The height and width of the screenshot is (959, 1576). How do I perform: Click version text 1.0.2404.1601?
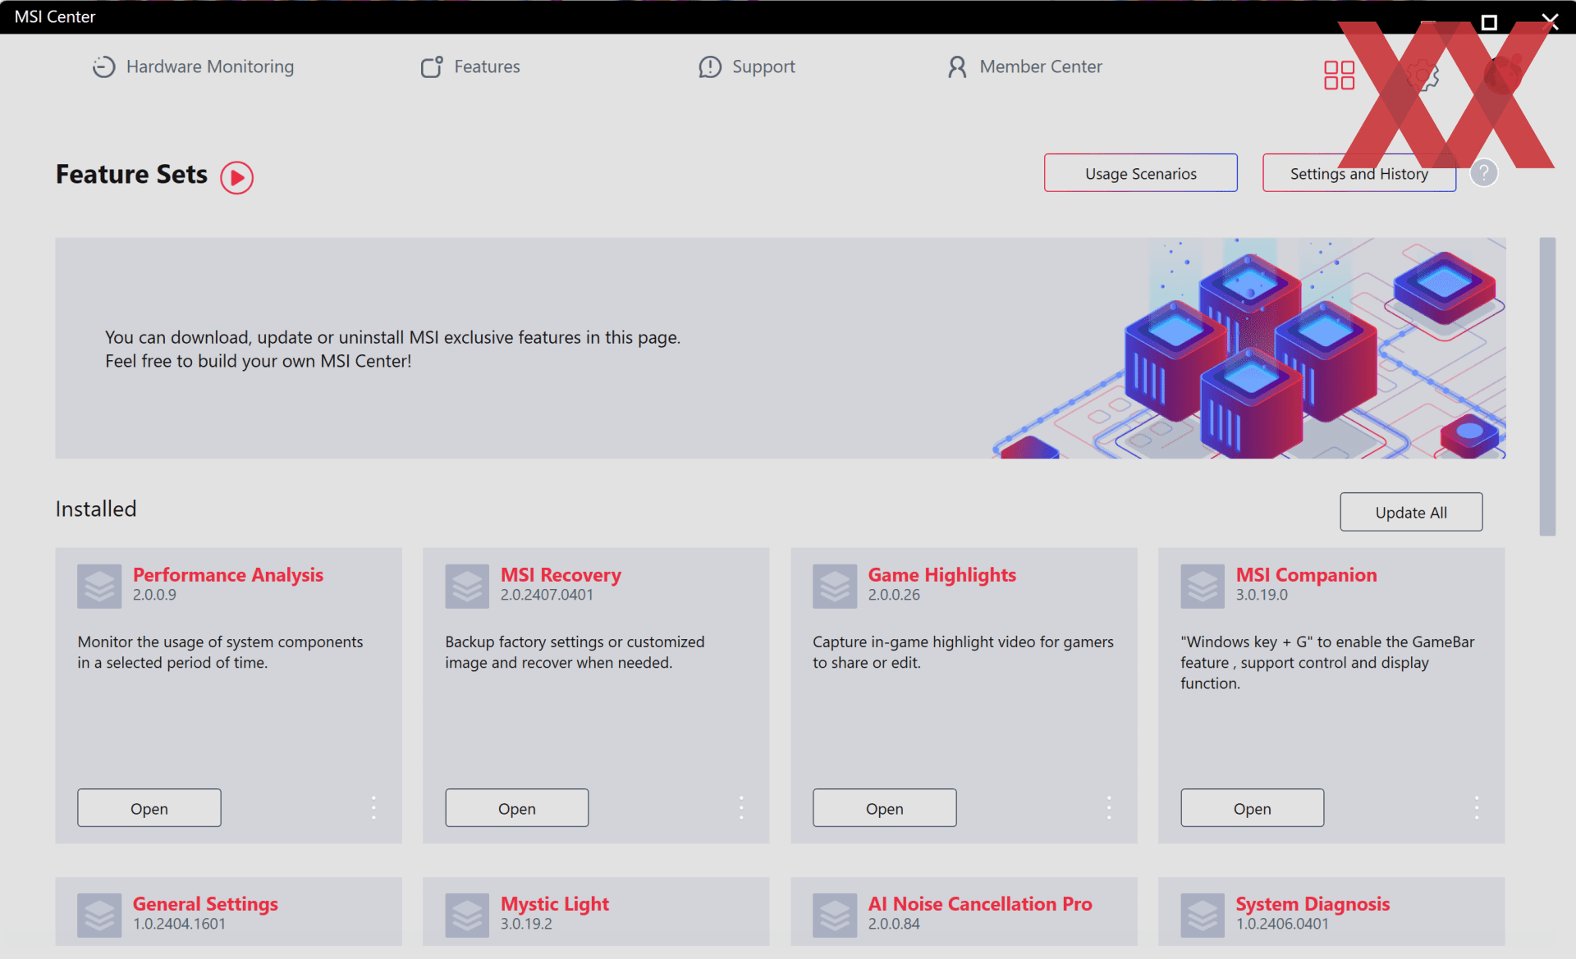point(179,924)
